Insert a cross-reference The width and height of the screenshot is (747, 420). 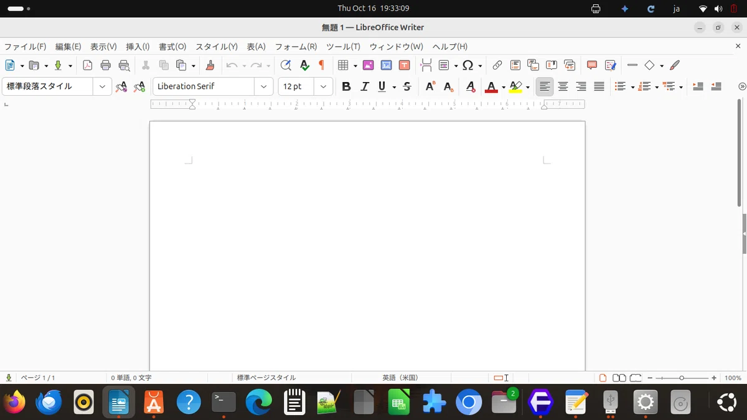570,65
